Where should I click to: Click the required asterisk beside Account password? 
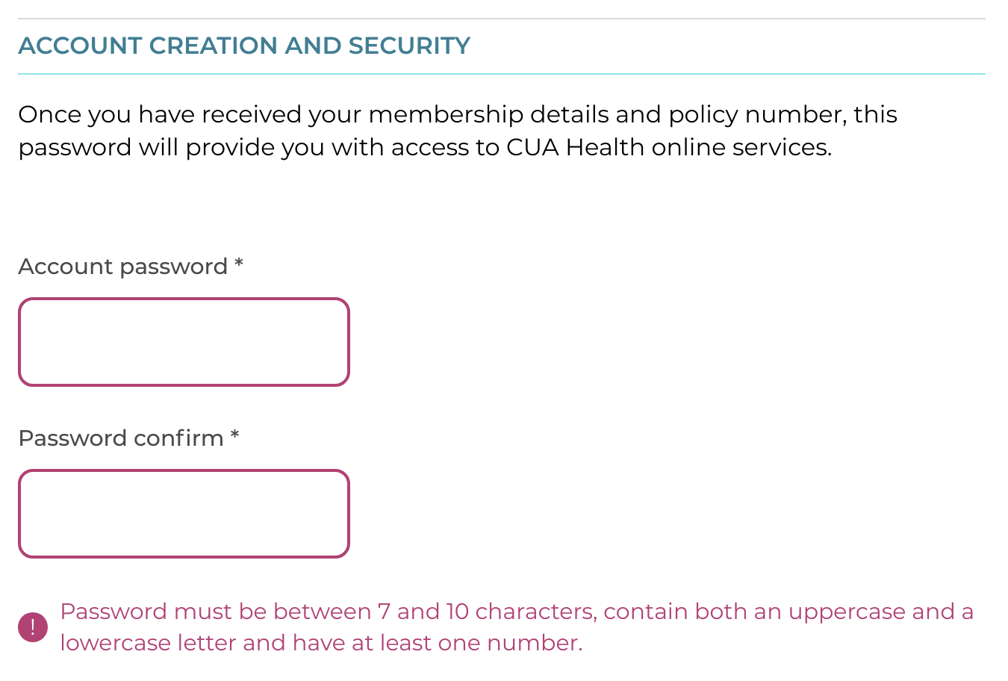(239, 264)
